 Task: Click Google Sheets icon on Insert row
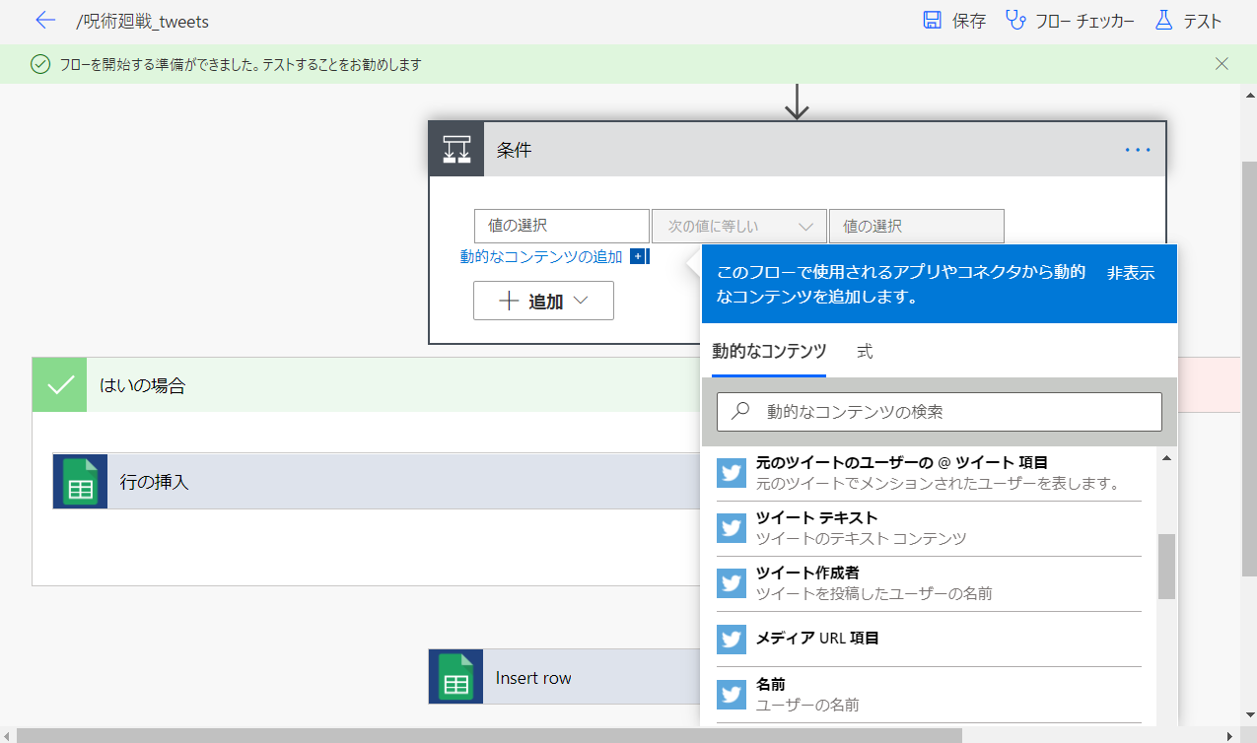455,677
